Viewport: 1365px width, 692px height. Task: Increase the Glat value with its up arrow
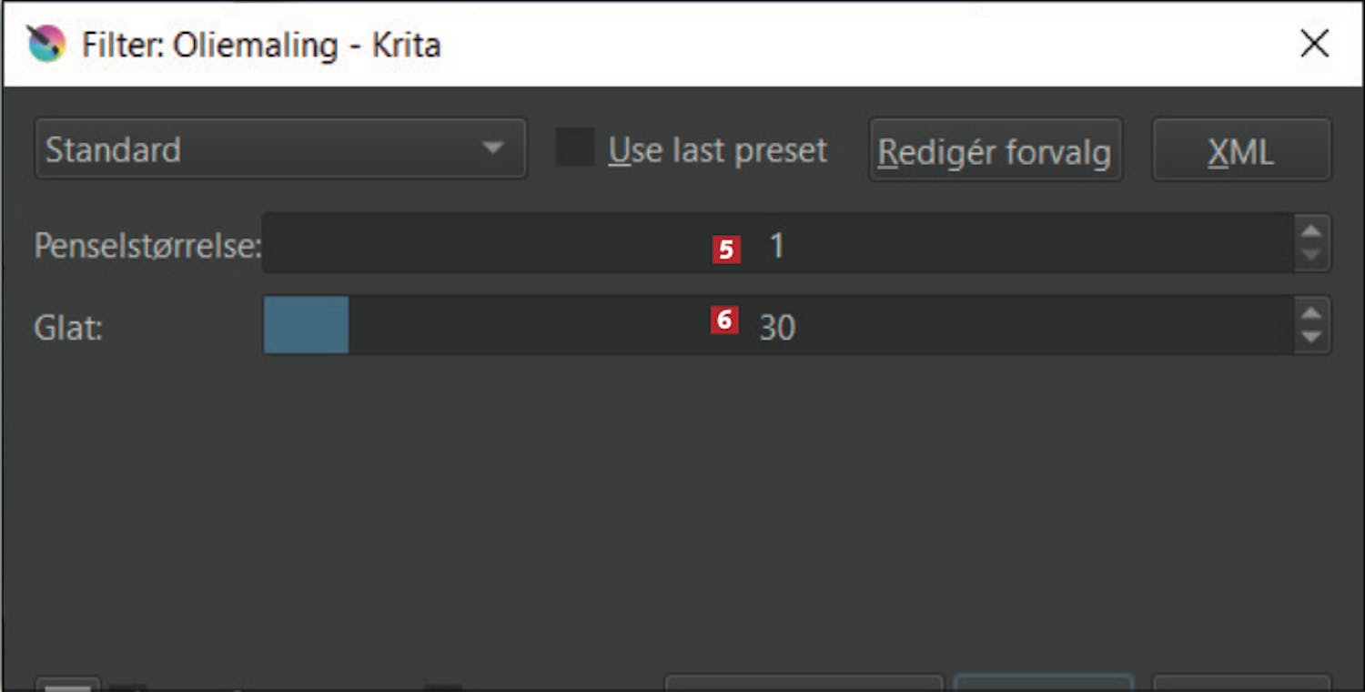tap(1311, 313)
